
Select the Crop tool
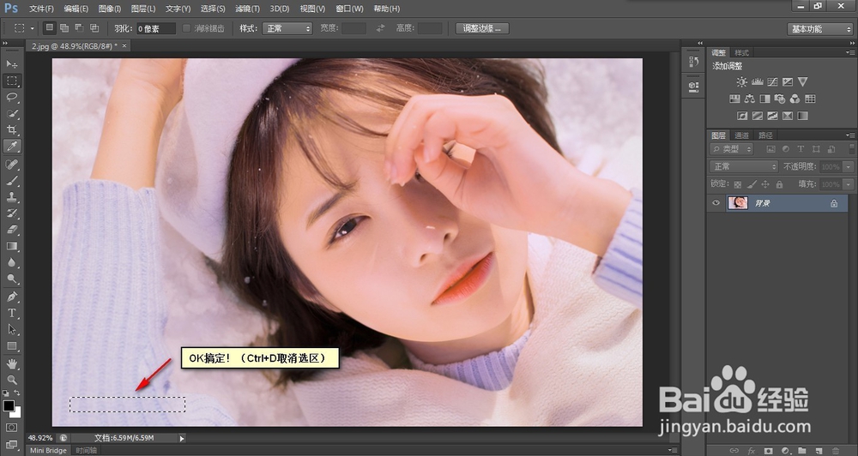11,129
